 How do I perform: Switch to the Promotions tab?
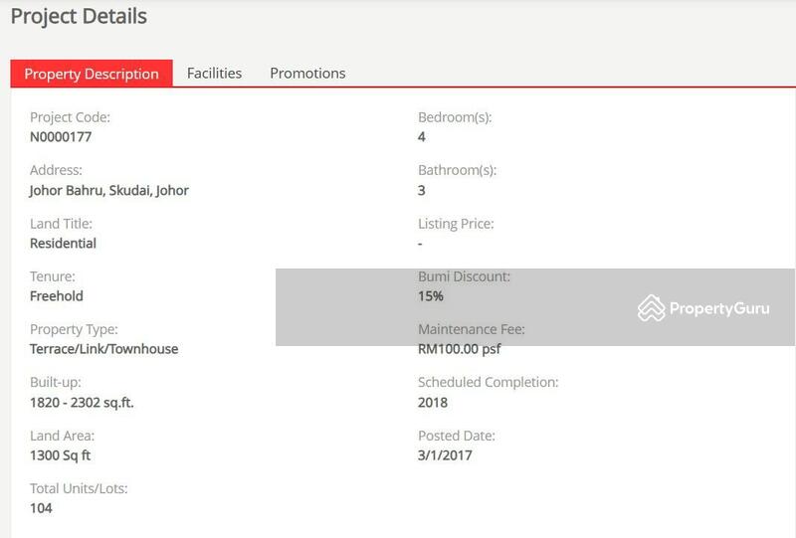tap(307, 74)
